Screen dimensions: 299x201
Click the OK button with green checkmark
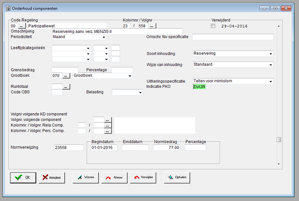tap(23, 177)
